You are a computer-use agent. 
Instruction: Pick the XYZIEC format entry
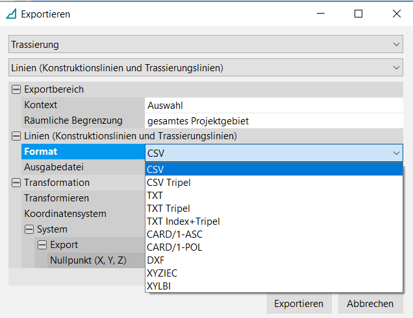click(162, 273)
